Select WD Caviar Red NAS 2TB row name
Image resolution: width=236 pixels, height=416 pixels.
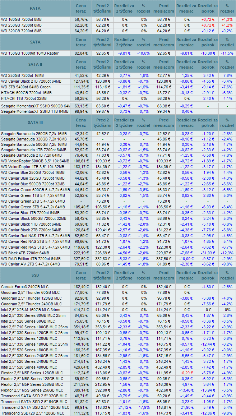(x=36, y=242)
